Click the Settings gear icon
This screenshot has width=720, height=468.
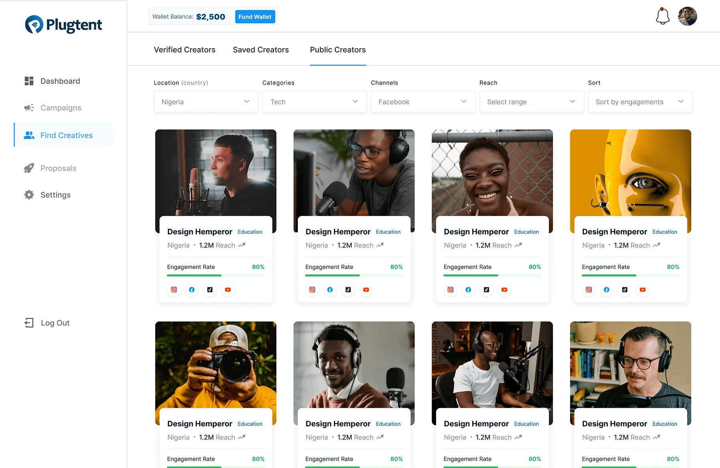coord(29,195)
